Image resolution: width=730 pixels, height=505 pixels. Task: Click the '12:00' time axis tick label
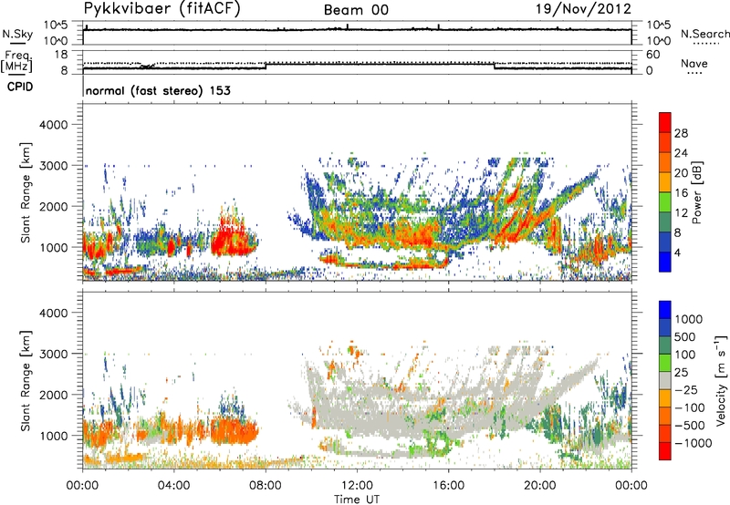point(357,486)
